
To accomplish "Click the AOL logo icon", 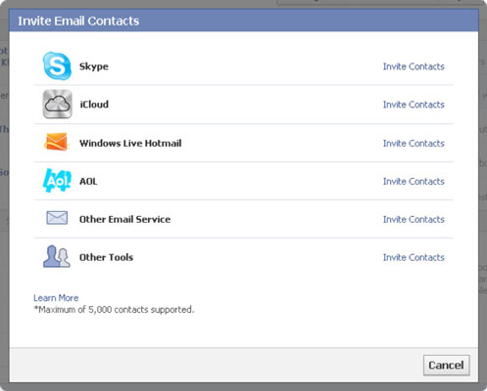I will 57,180.
